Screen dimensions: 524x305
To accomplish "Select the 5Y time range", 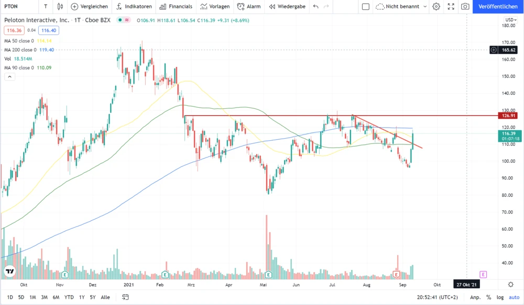I will pos(93,297).
